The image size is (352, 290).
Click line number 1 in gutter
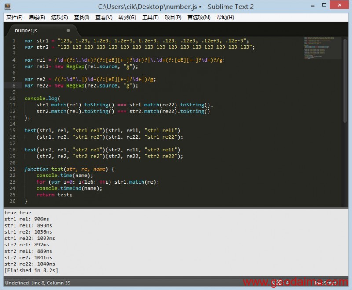pyautogui.click(x=14, y=40)
